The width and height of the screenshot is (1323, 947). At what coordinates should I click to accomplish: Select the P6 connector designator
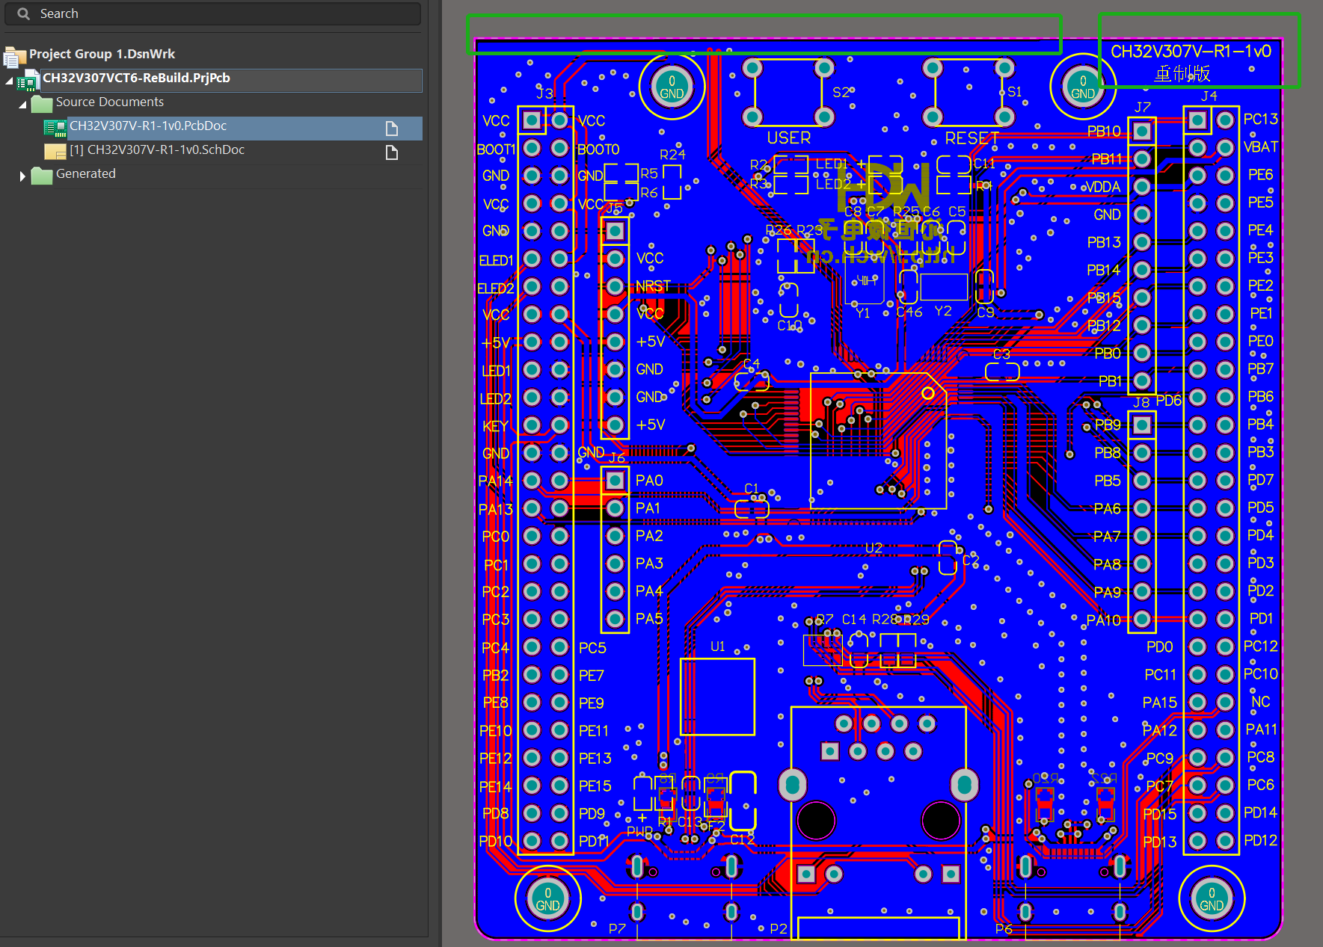[x=1004, y=928]
